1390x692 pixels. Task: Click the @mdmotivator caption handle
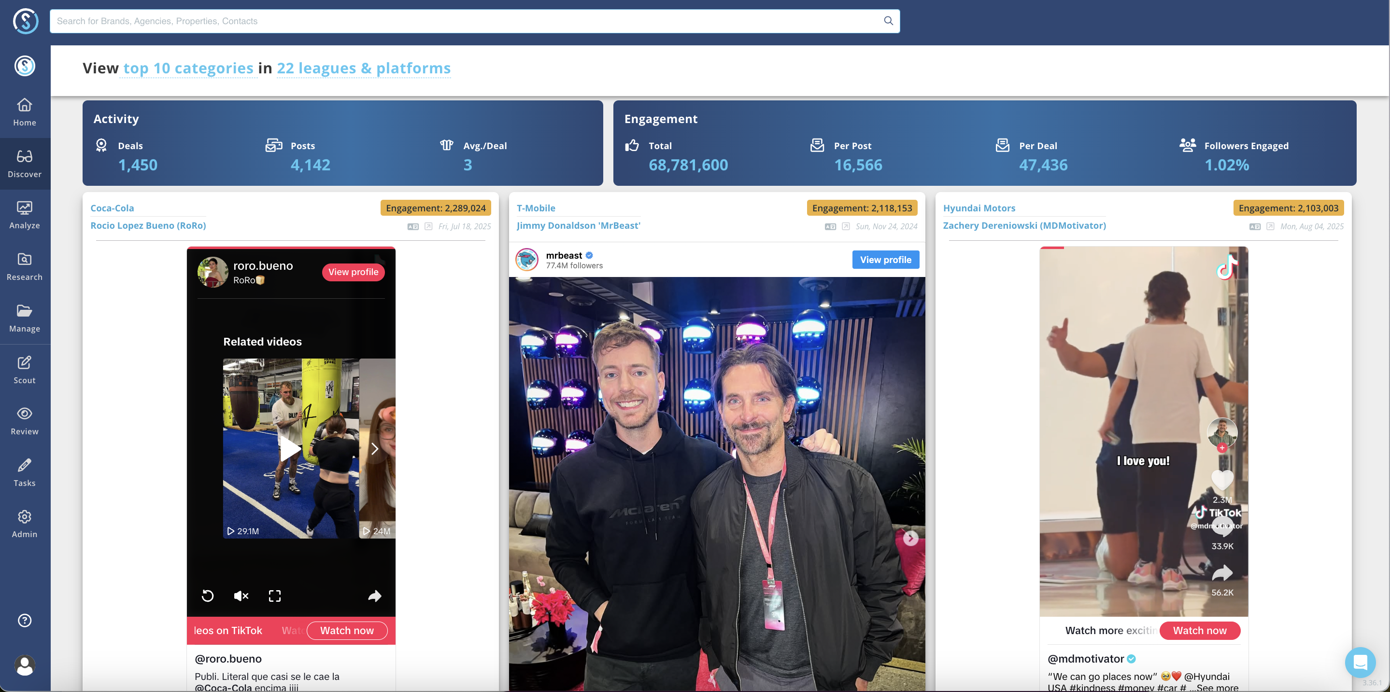[1086, 659]
